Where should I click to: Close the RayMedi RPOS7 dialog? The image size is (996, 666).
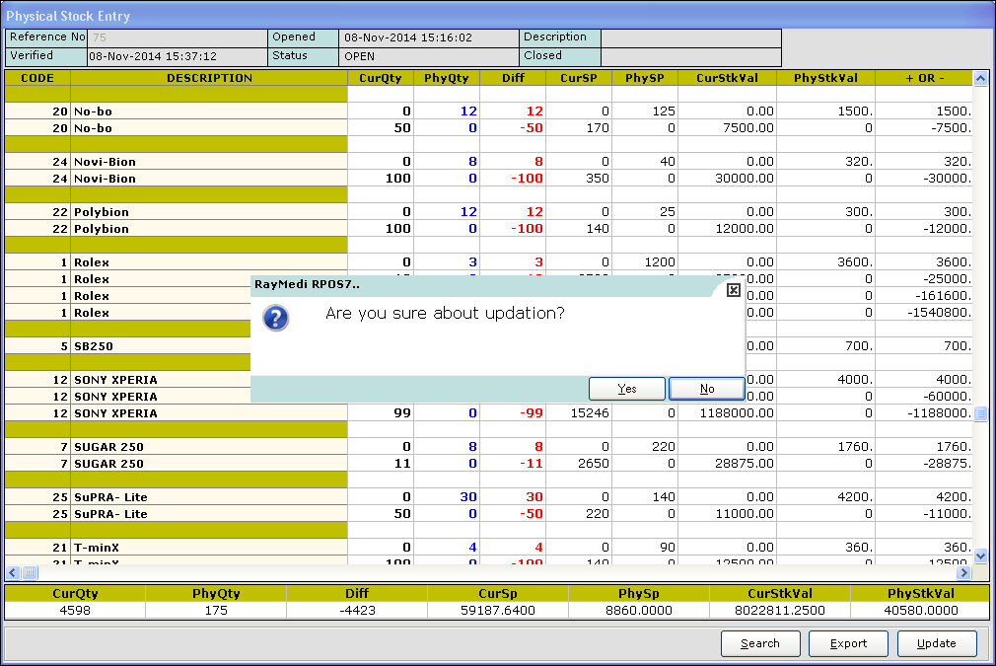click(733, 290)
